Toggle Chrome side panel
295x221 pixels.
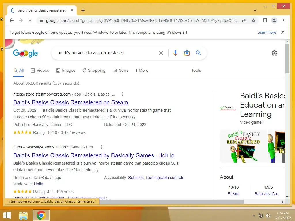point(265,20)
